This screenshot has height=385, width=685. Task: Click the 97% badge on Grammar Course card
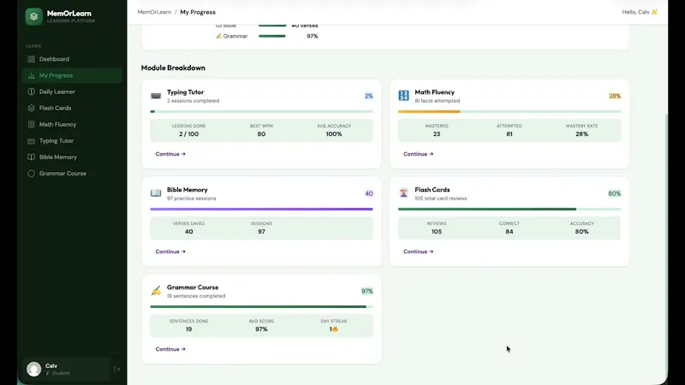(x=367, y=291)
